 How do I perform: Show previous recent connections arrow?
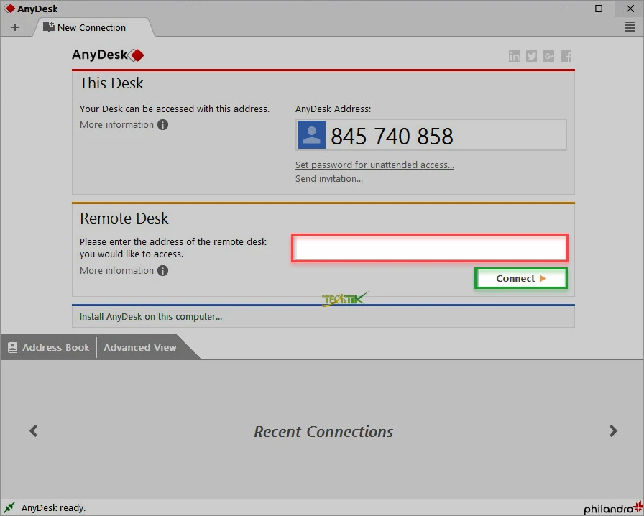click(33, 430)
